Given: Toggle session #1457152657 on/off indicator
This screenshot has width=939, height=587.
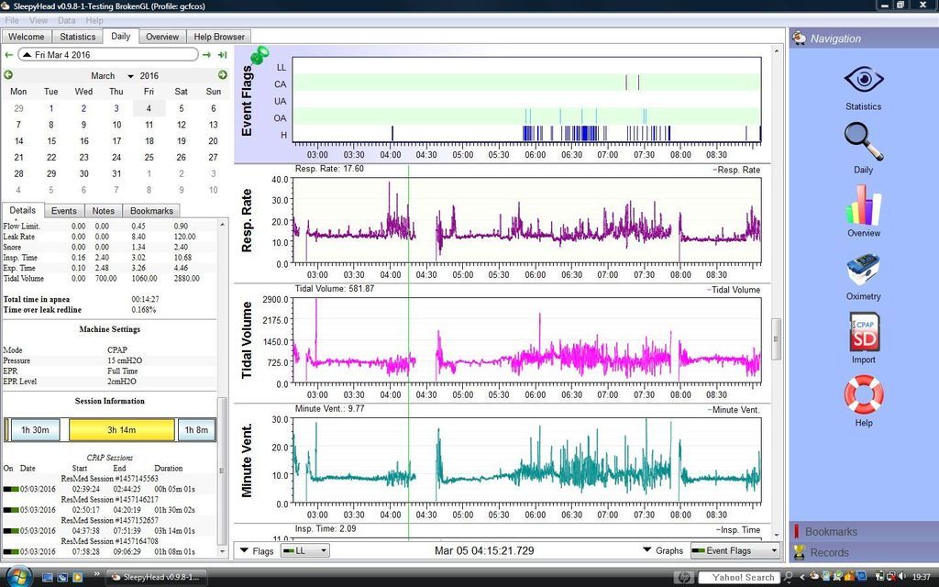Looking at the screenshot, I should click(x=11, y=531).
